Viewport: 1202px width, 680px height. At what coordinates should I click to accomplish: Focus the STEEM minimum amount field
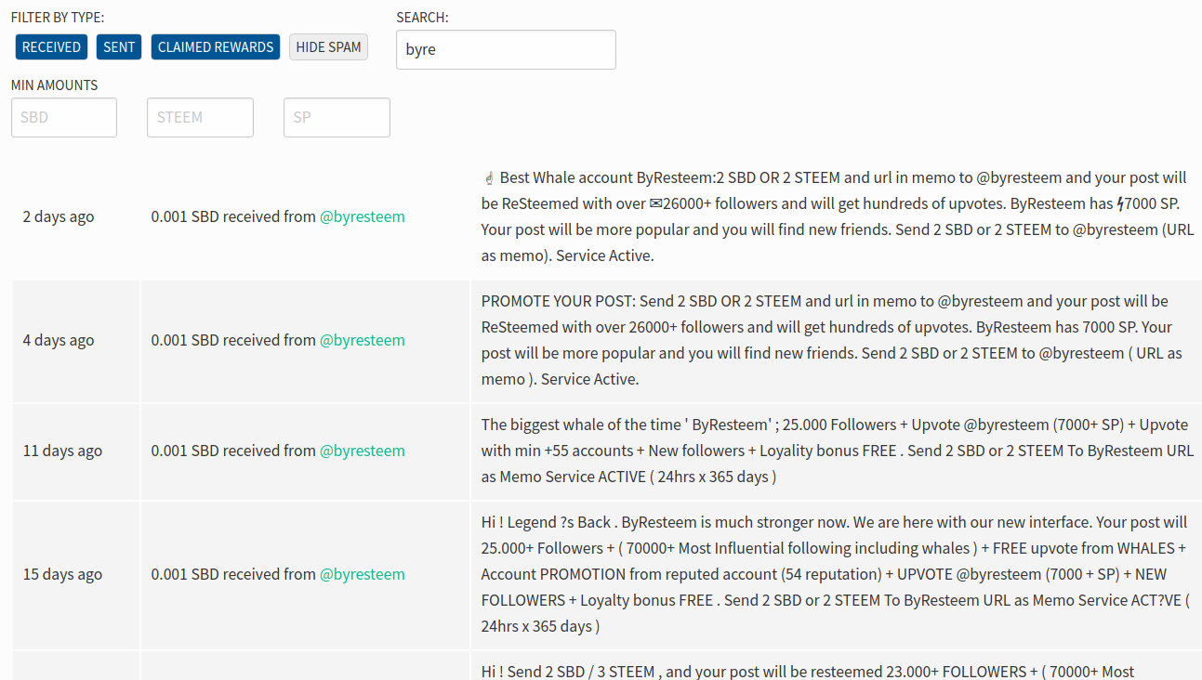coord(200,117)
